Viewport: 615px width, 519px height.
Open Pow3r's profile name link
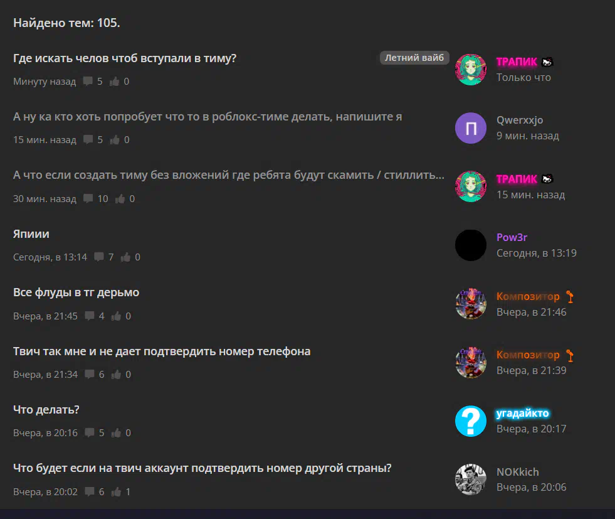(512, 237)
